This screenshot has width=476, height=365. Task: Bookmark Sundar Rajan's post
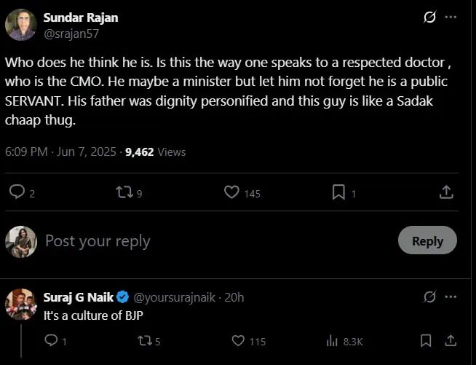point(338,192)
